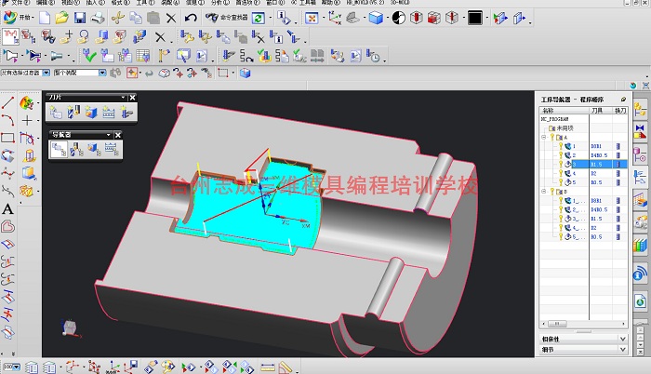Image resolution: width=651 pixels, height=374 pixels.
Task: Open the 文件 menu
Action: [x=20, y=3]
